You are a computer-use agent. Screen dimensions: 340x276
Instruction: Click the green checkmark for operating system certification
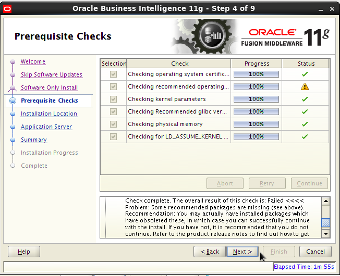click(305, 74)
